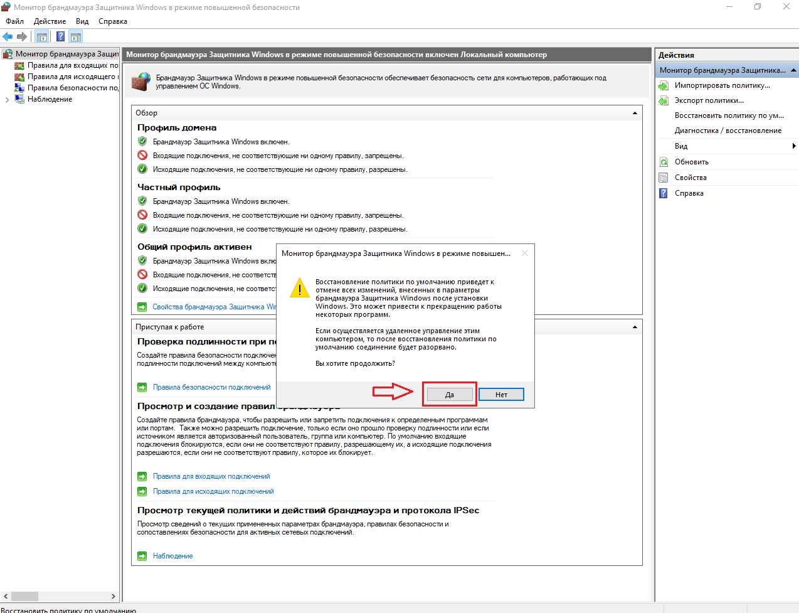Select Импортировать политику action
Image resolution: width=799 pixels, height=613 pixels.
(722, 85)
